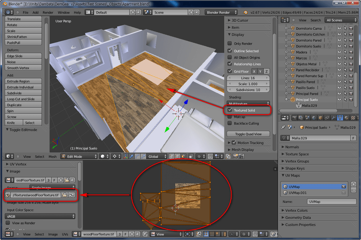Open the Texture properties tab (checker icon)
Screen dimensions: 361x240
tap(352, 118)
